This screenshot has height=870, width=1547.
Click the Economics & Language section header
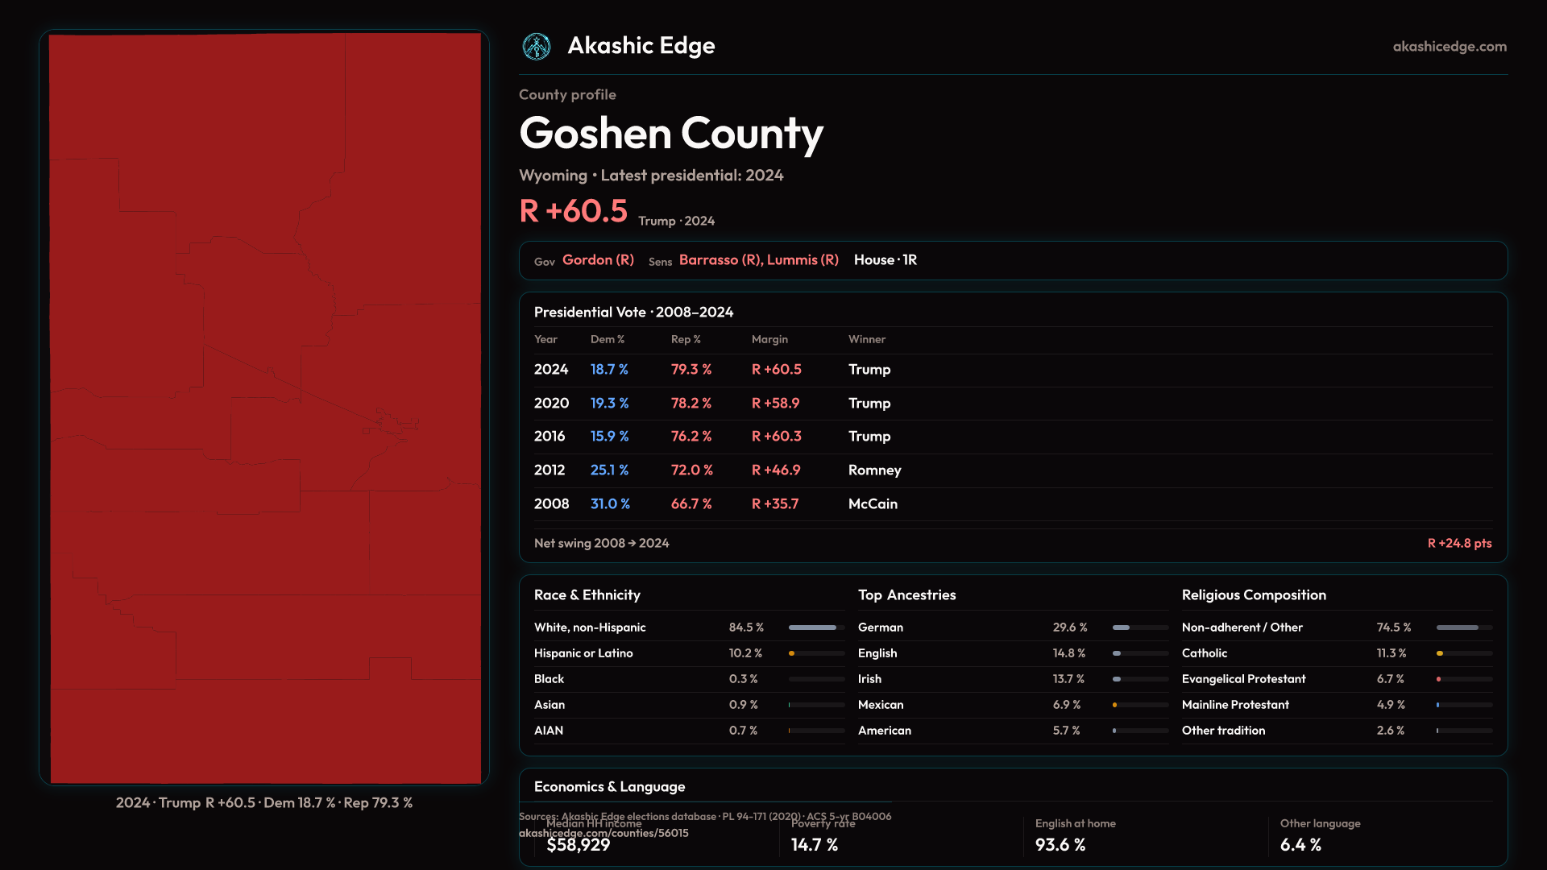point(609,787)
